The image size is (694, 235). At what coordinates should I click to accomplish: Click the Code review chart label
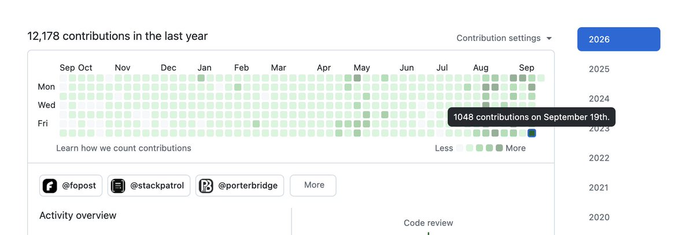click(x=429, y=223)
